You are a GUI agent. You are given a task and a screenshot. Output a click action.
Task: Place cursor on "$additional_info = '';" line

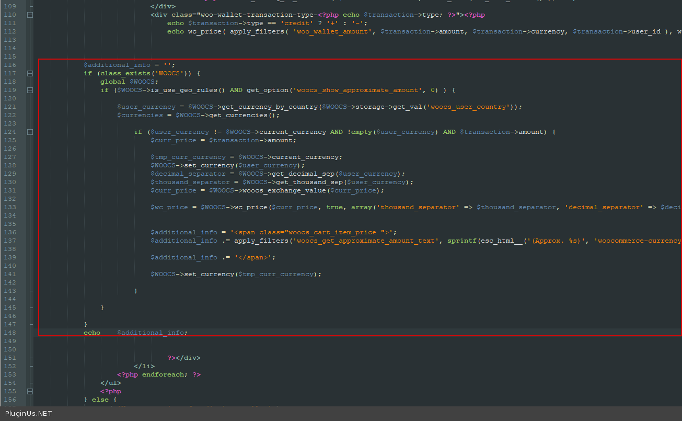coord(130,65)
